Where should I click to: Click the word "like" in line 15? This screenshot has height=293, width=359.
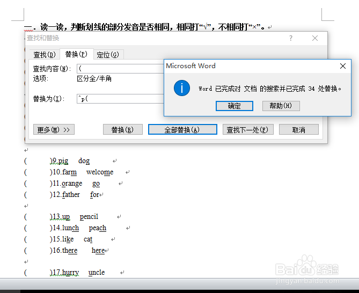click(x=68, y=239)
